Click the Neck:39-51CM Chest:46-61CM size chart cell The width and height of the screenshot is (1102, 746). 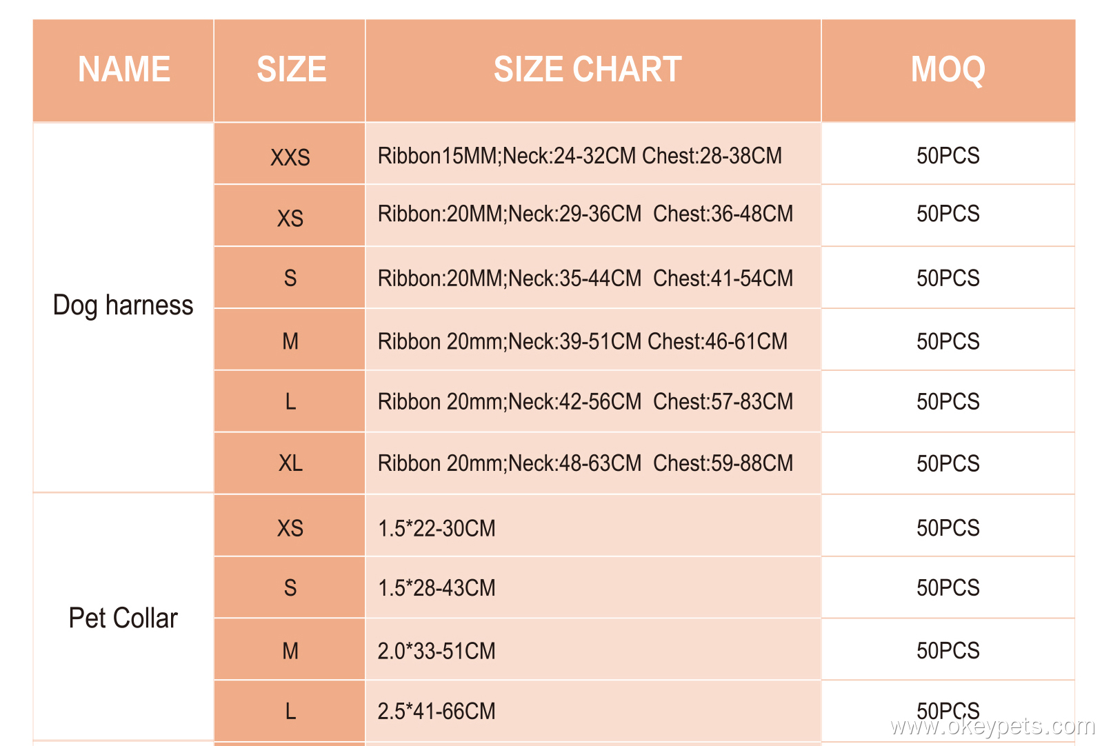(x=582, y=341)
